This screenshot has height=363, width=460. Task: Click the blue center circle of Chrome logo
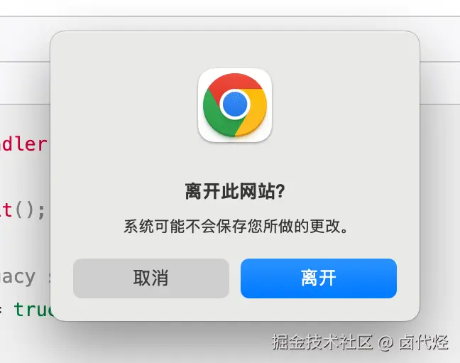tap(235, 104)
